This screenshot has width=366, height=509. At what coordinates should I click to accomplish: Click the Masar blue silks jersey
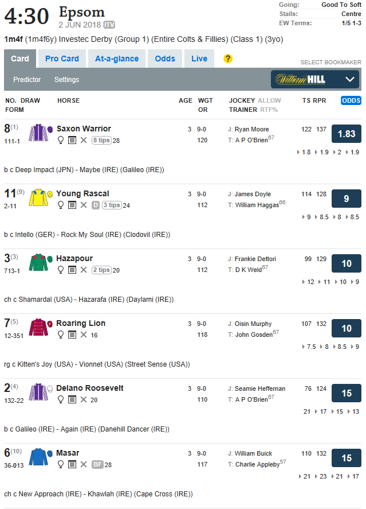tap(38, 457)
